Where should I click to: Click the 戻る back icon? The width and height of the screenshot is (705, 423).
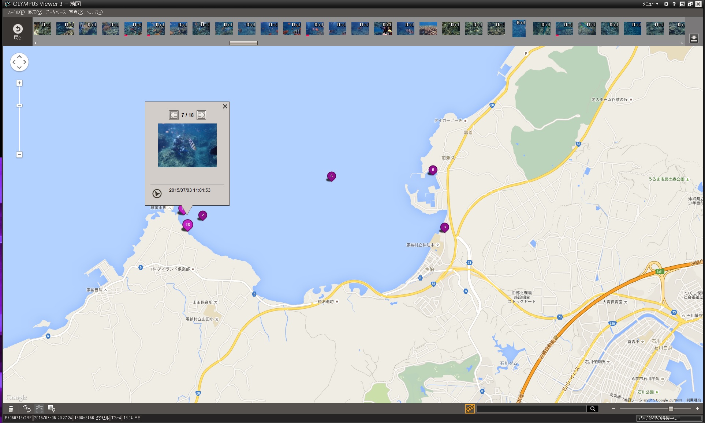(18, 30)
